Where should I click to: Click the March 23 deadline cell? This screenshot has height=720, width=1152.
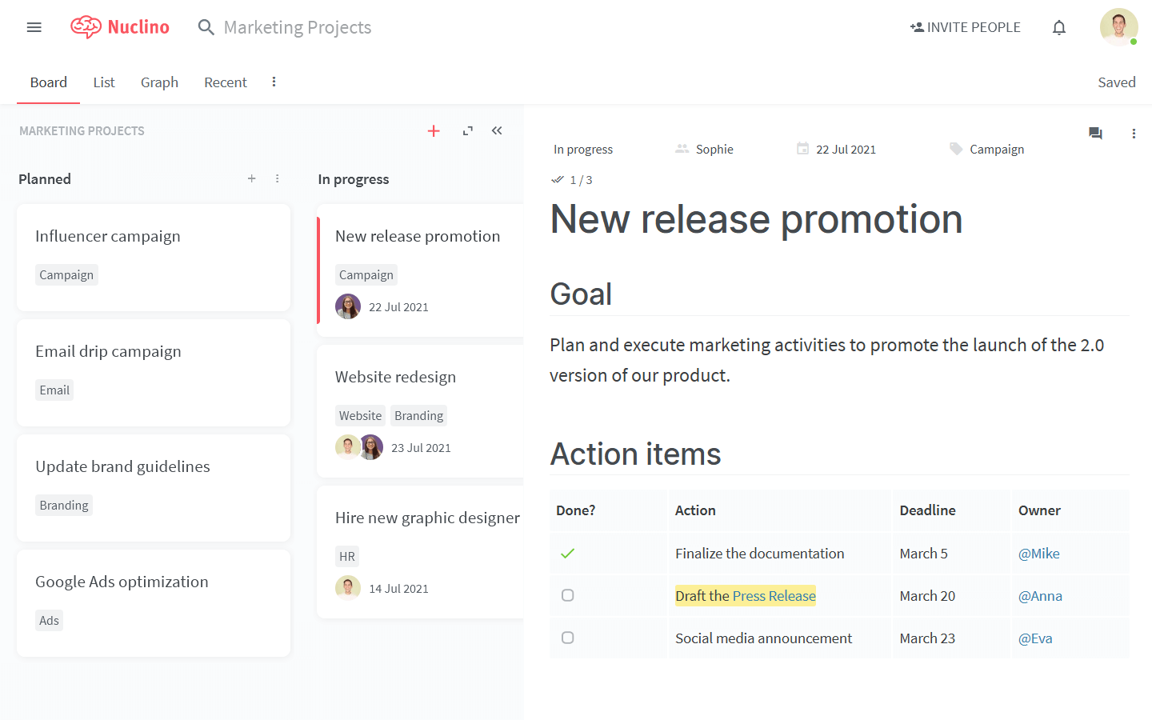pos(951,638)
